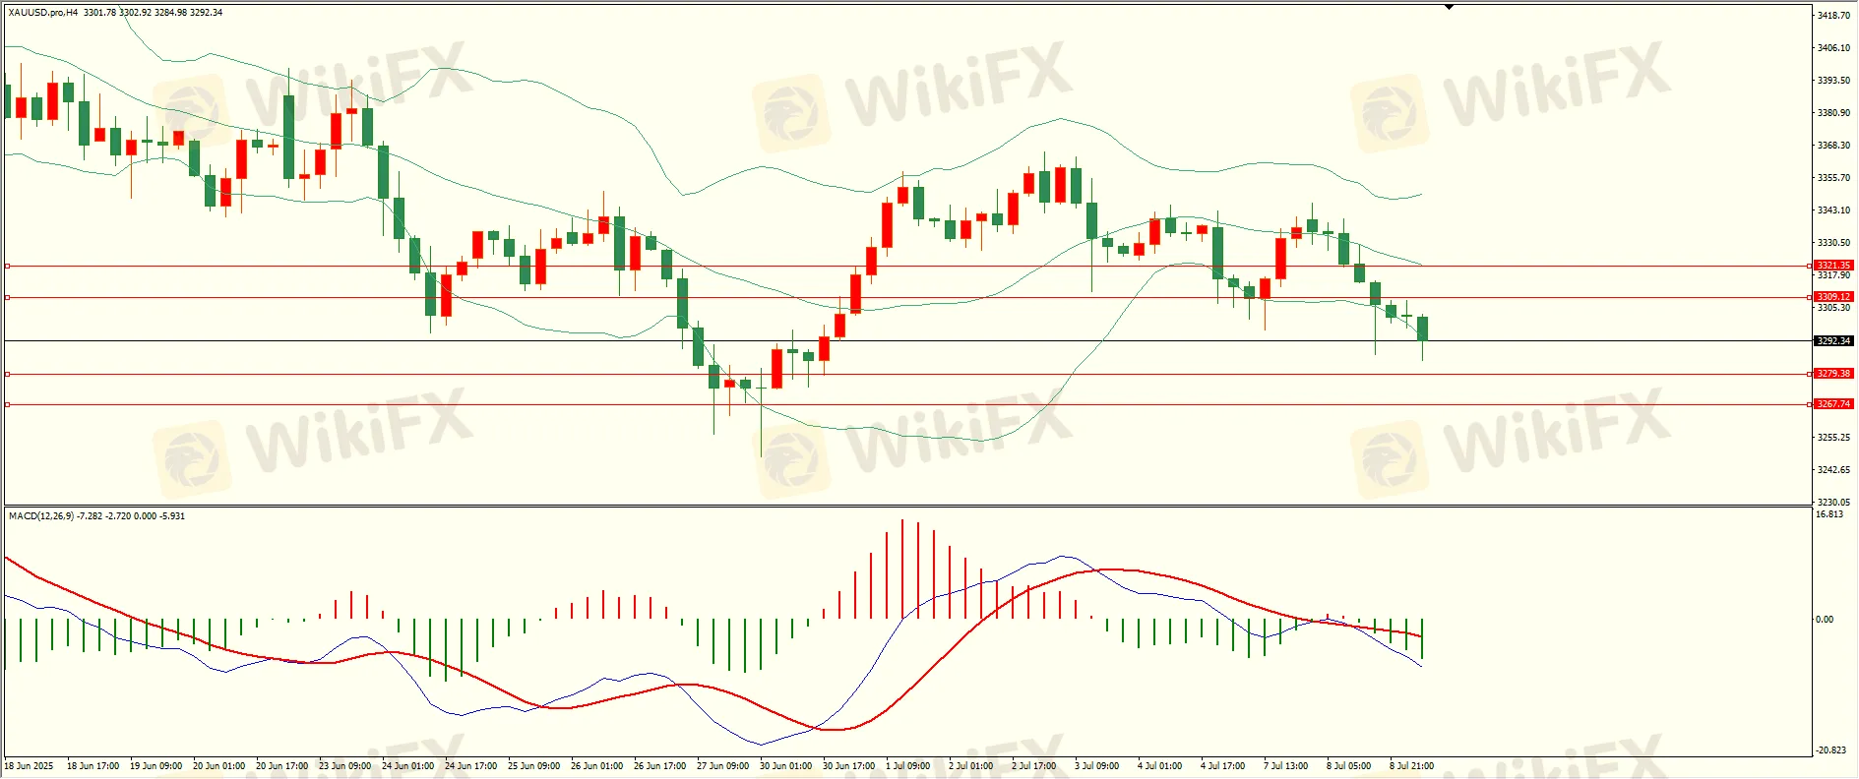
Task: Click the 4 Jul 17:00 time label
Action: click(x=1223, y=766)
